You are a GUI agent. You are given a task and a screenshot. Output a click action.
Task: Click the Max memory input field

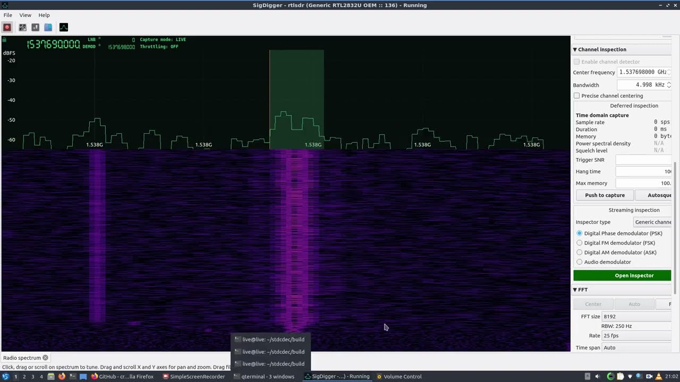pos(643,183)
